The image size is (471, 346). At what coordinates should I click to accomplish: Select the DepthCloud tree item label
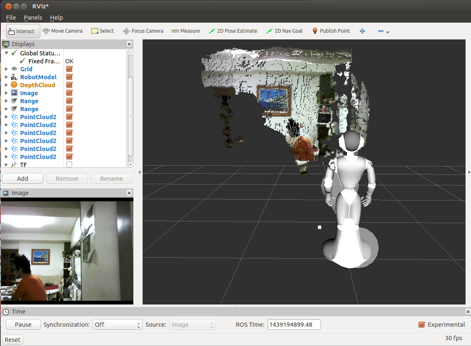(x=38, y=85)
